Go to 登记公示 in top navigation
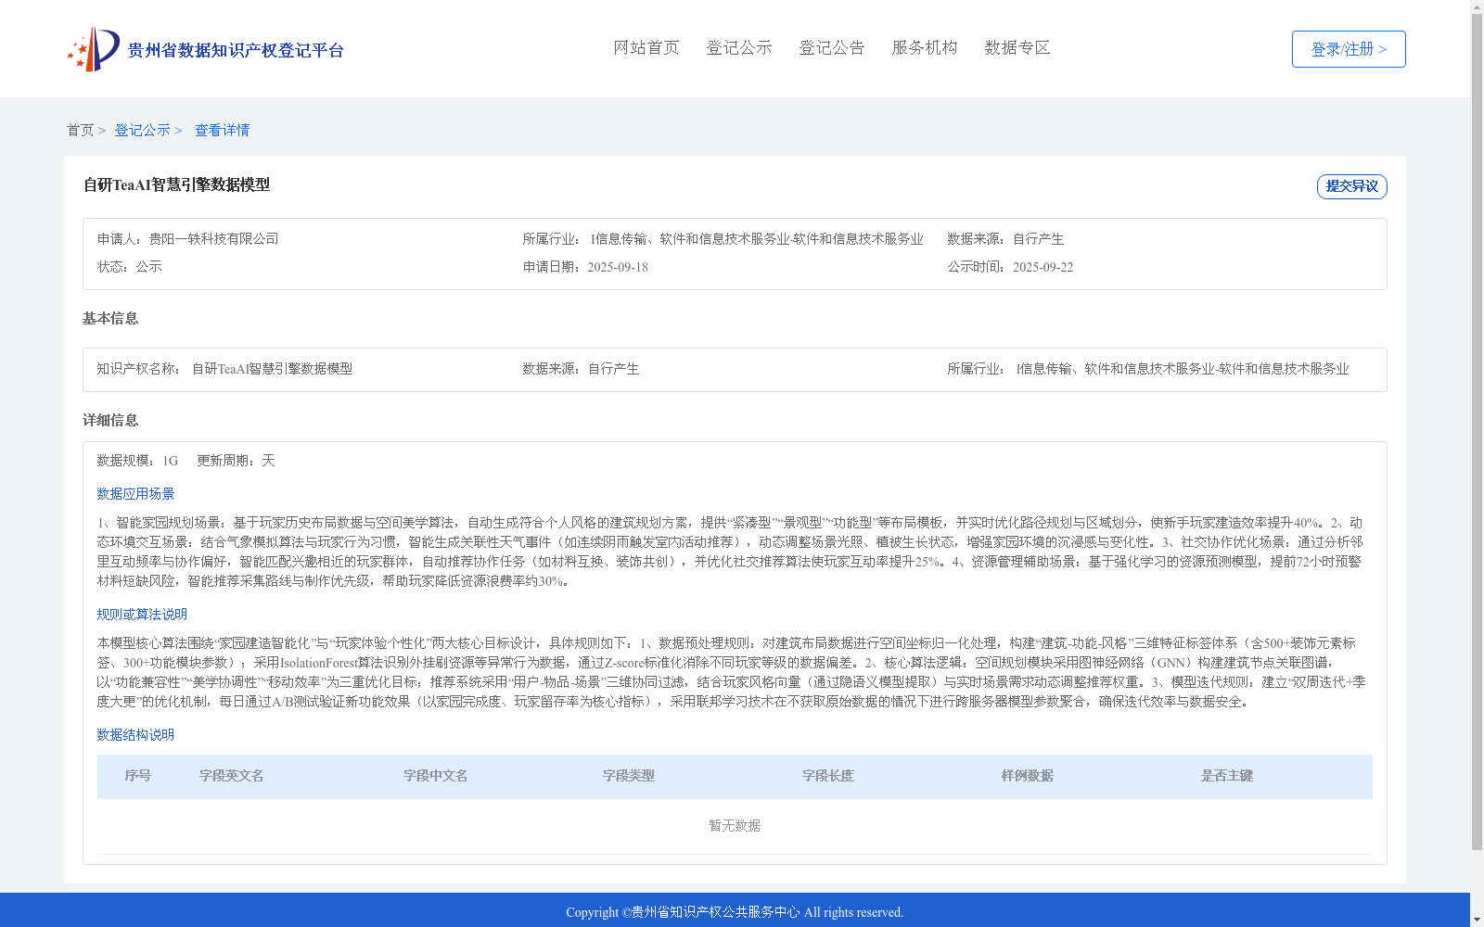This screenshot has width=1484, height=927. click(x=739, y=48)
